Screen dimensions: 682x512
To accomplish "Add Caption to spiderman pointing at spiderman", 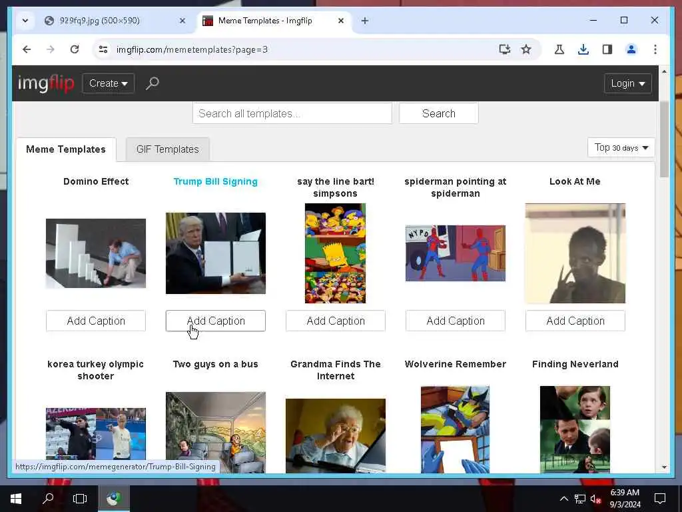I will [456, 321].
